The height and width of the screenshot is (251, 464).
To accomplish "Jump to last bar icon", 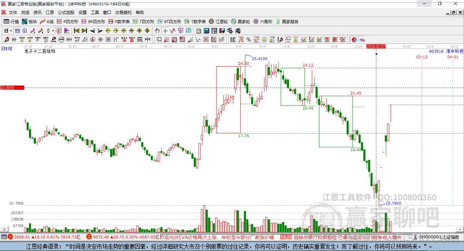I will click(x=84, y=31).
